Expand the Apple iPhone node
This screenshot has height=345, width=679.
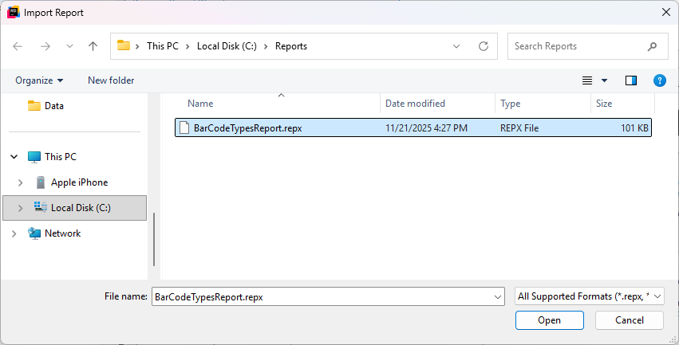(21, 182)
